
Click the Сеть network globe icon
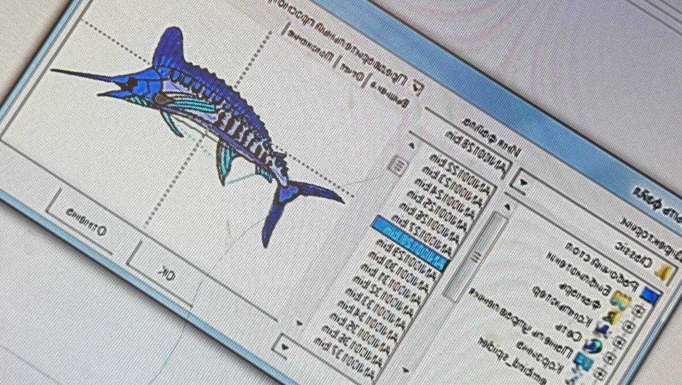(593, 346)
